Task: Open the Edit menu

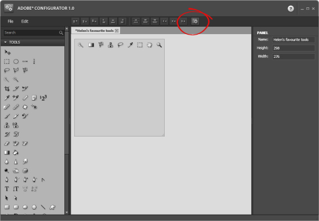Action: [25, 21]
